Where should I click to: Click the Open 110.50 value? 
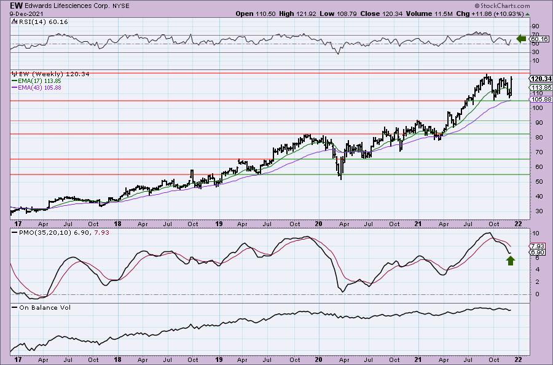click(x=254, y=14)
